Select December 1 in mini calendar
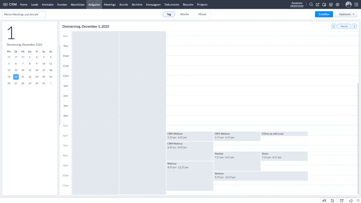361x203 pixels. [x=30, y=57]
